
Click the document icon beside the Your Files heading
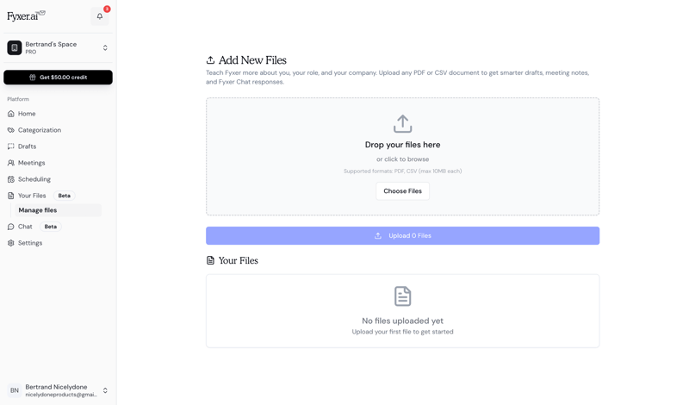[210, 260]
